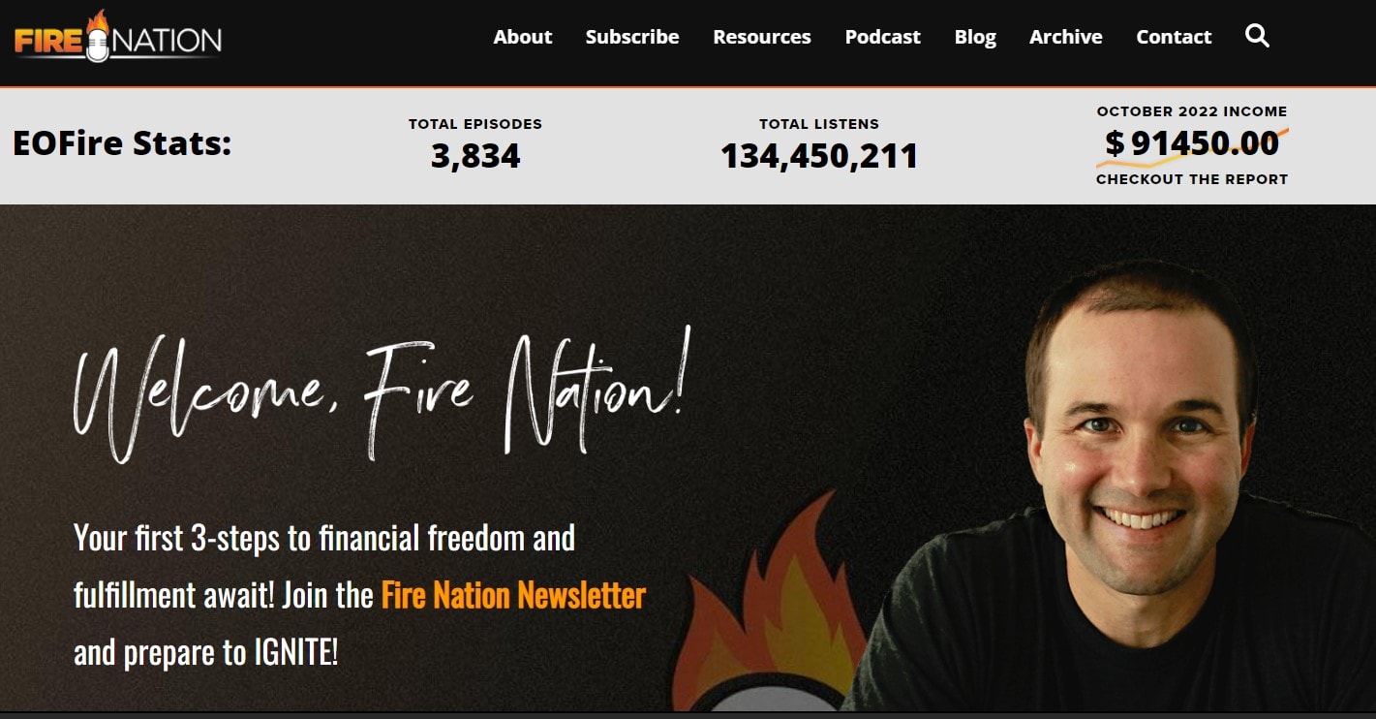Screen dimensions: 1376x719
Task: Navigate to the Podcast page
Action: tap(883, 37)
